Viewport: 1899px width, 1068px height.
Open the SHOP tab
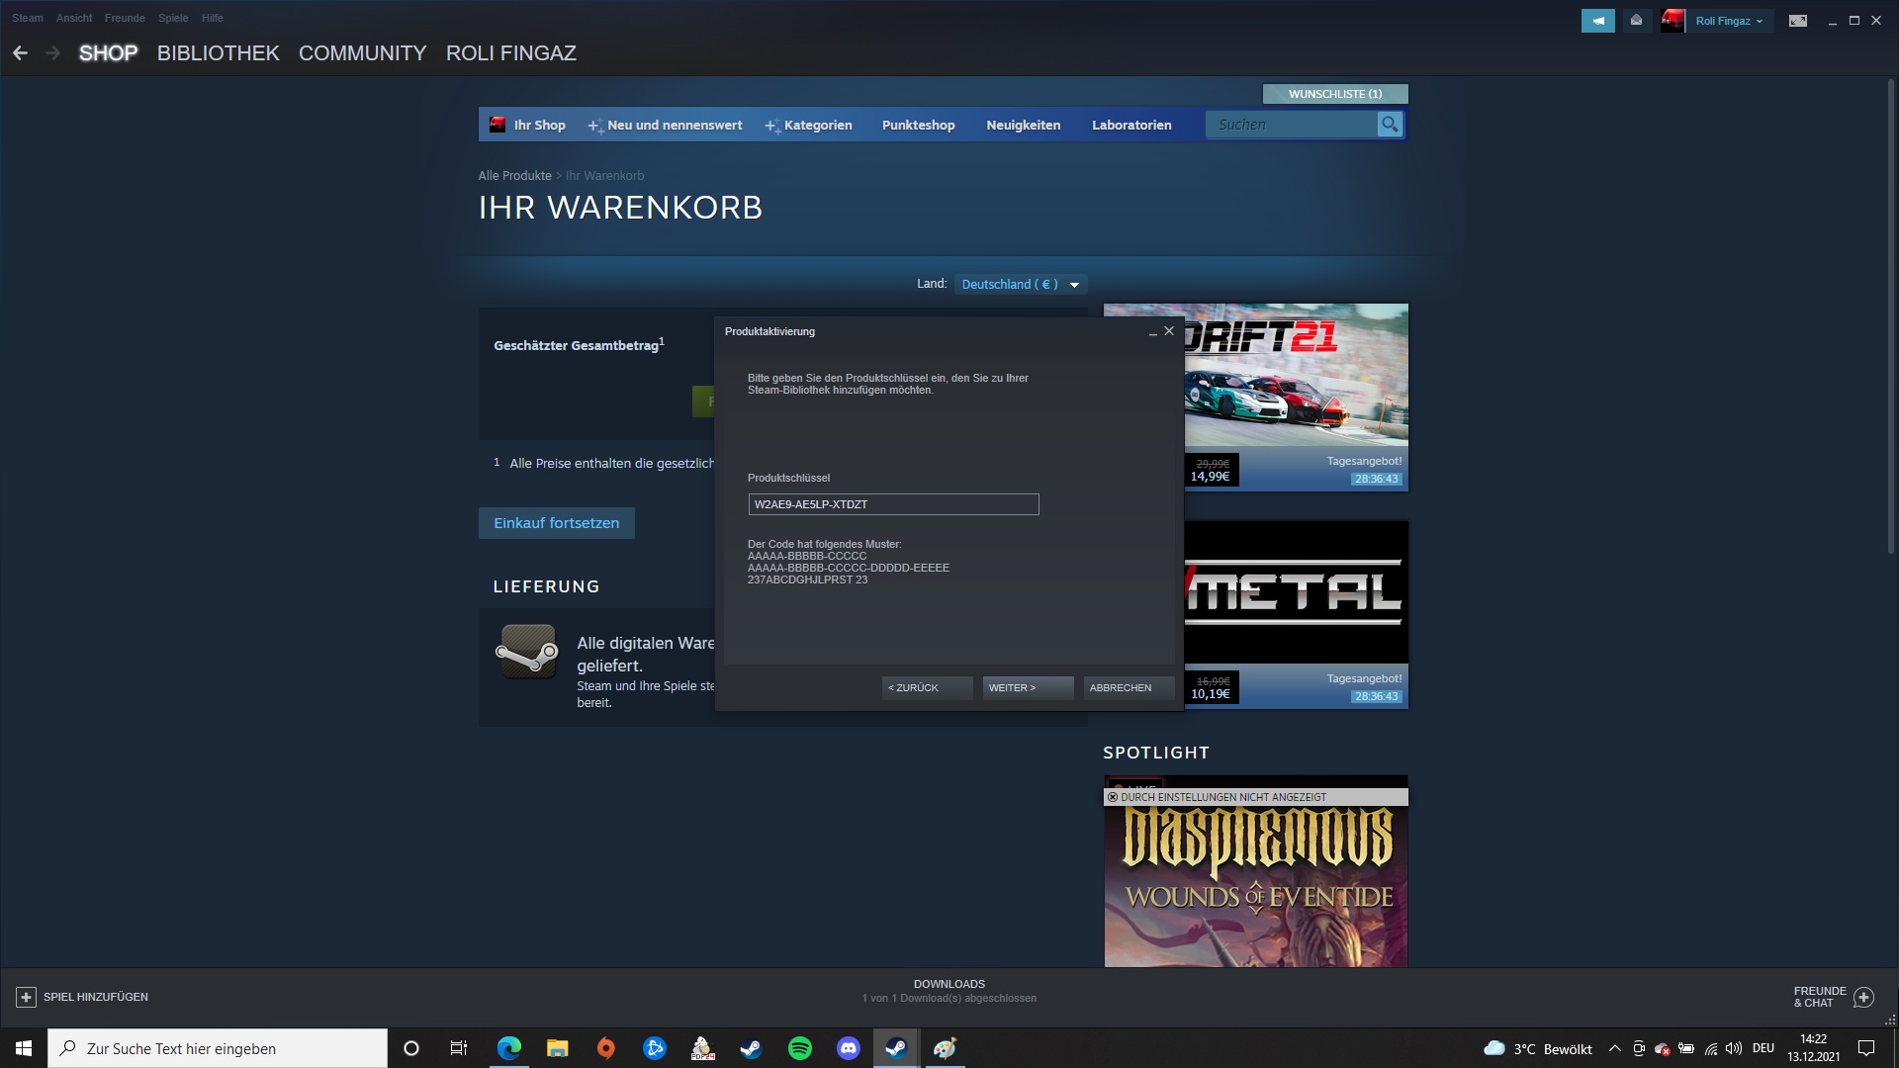[x=109, y=53]
